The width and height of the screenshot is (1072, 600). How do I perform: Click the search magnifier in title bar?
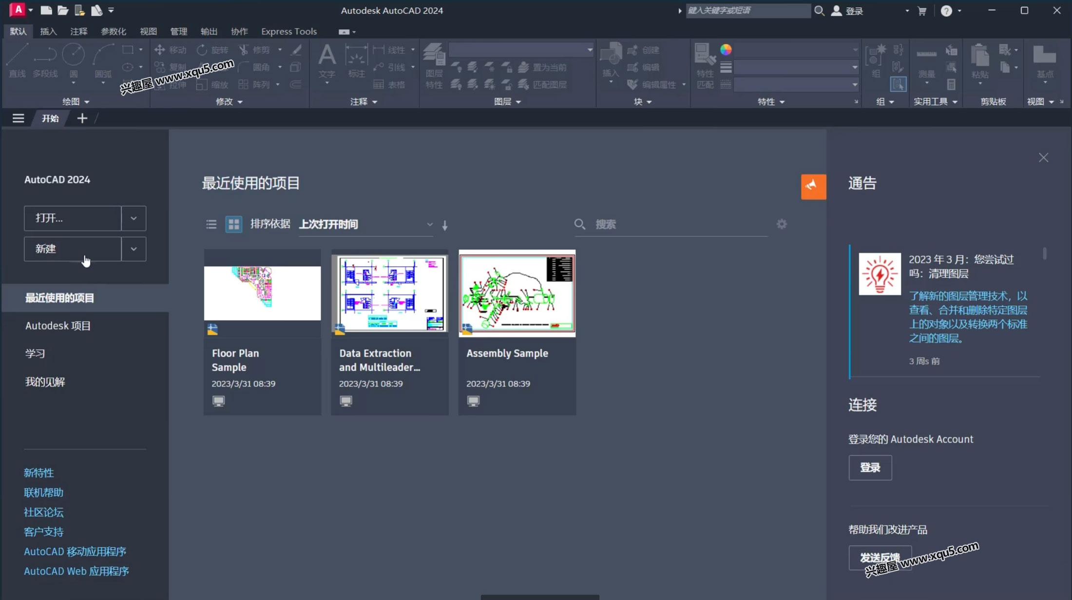tap(819, 11)
